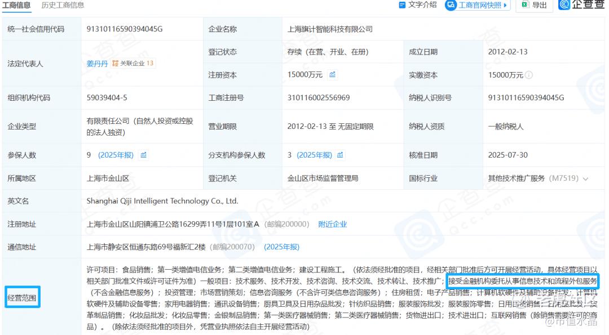
Task: Click the Excel icon next to 导出
Action: [x=525, y=5]
